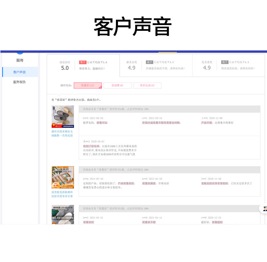This screenshot has width=267, height=262.
Task: Click the 服务 sidebar heading
Action: point(20,60)
